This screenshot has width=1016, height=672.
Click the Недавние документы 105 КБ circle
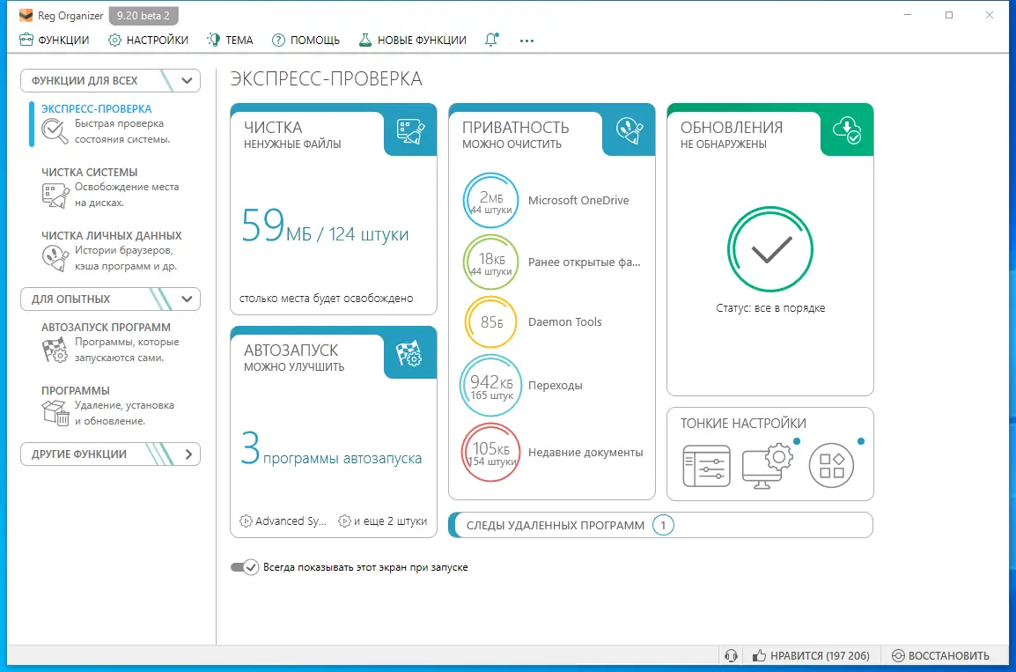490,453
